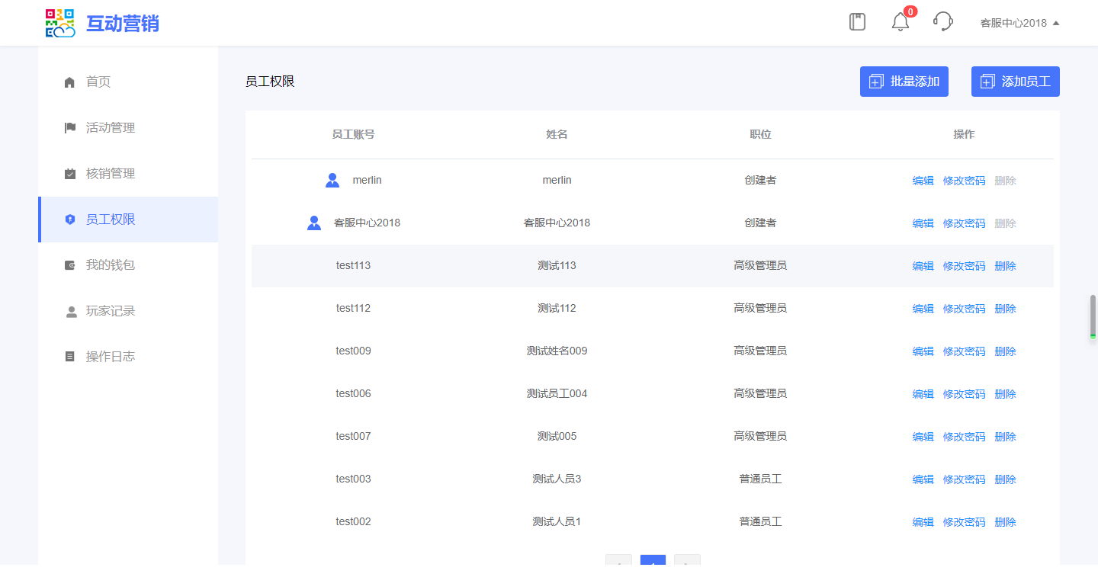Select 员工权限 in the sidebar
This screenshot has width=1098, height=577.
128,220
